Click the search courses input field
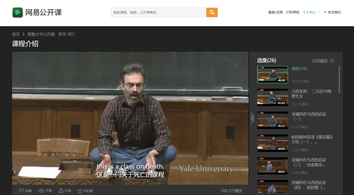 [x=158, y=12]
